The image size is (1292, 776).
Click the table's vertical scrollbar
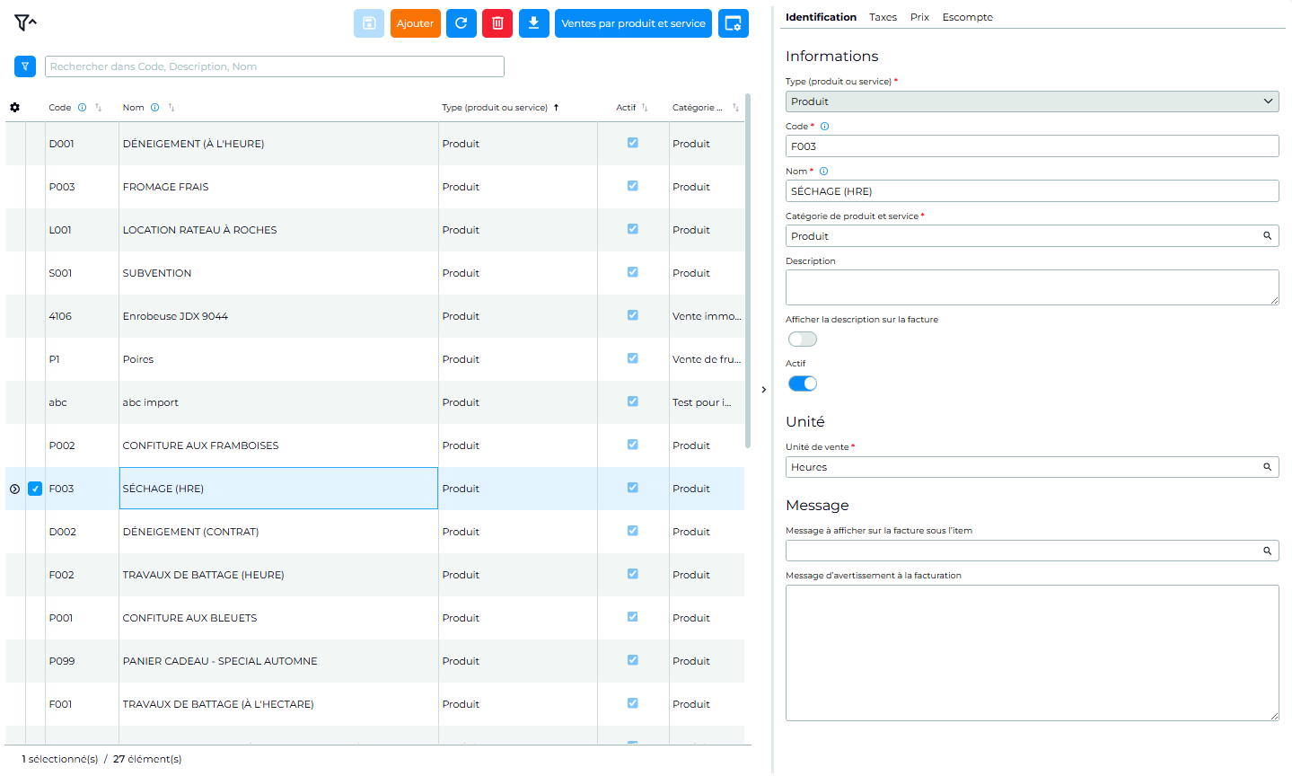pos(748,271)
